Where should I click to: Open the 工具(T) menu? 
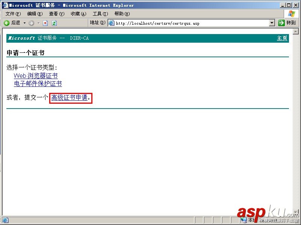click(x=100, y=14)
